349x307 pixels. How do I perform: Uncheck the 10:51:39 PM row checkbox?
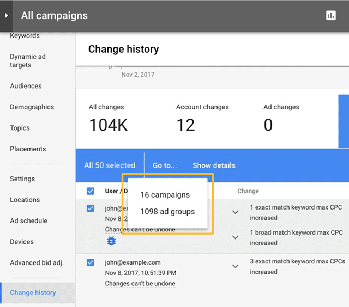click(x=91, y=262)
